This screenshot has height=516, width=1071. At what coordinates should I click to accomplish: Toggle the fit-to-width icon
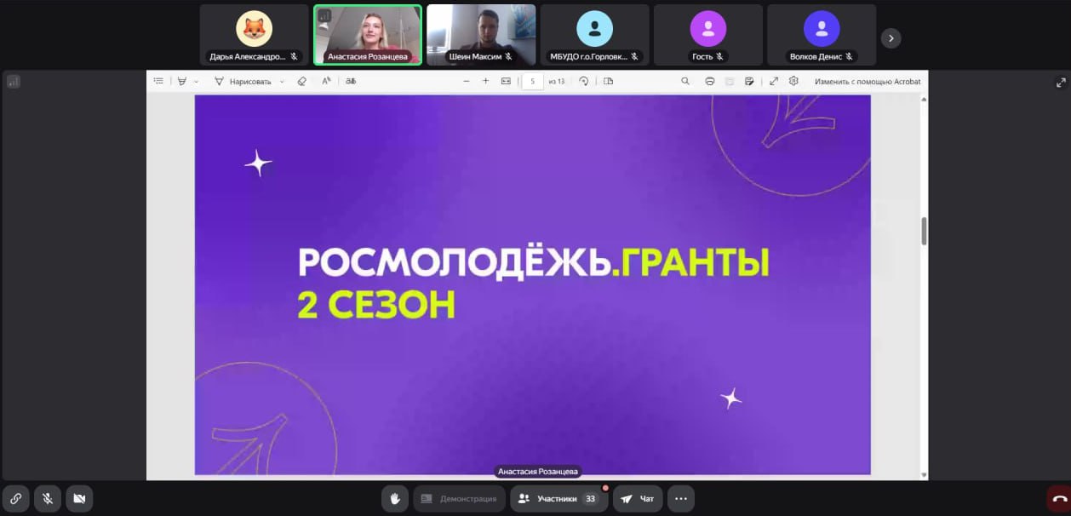[506, 81]
